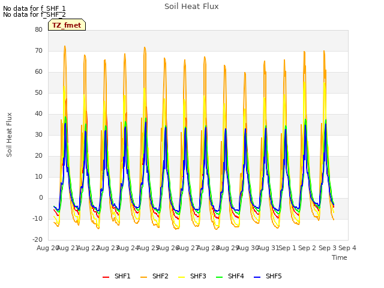Click the -10 y-axis tick label
This screenshot has width=384, height=288.
37,218
